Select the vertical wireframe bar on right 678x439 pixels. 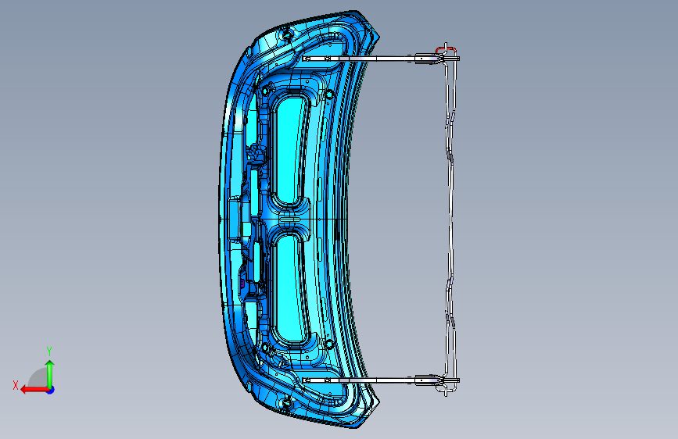[x=450, y=219]
